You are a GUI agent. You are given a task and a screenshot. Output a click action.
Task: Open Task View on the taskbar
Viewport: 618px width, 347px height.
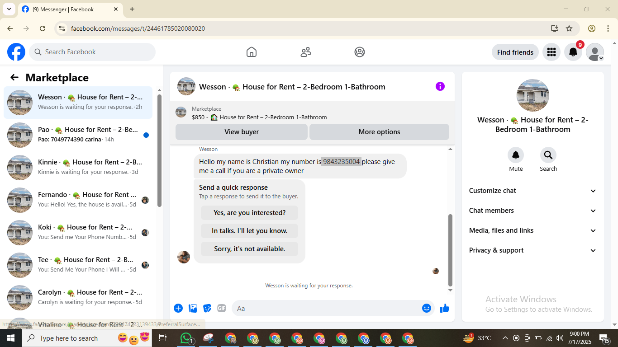pos(163,338)
